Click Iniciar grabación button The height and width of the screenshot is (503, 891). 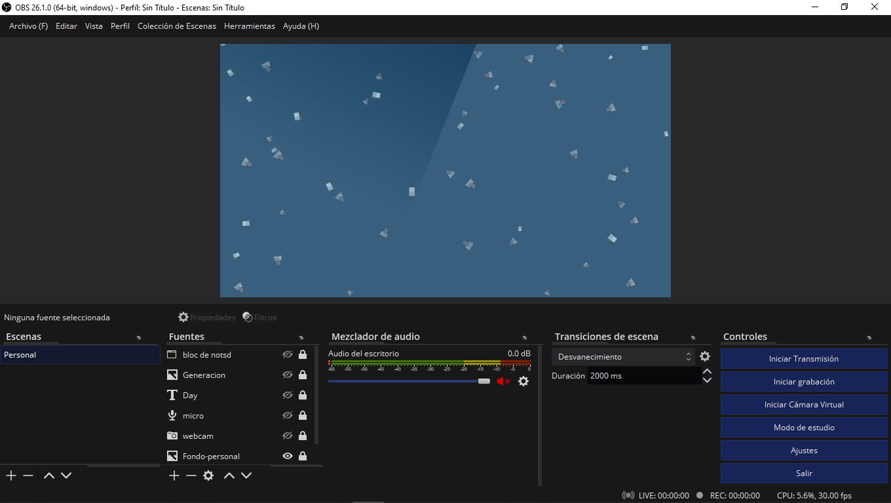[804, 382]
